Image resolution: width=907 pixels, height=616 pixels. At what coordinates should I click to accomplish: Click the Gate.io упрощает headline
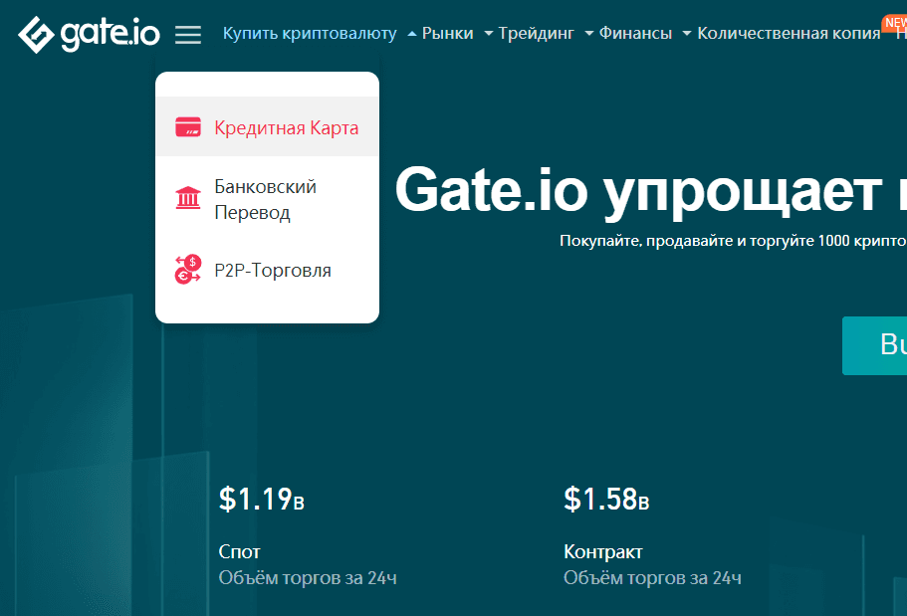(x=651, y=193)
